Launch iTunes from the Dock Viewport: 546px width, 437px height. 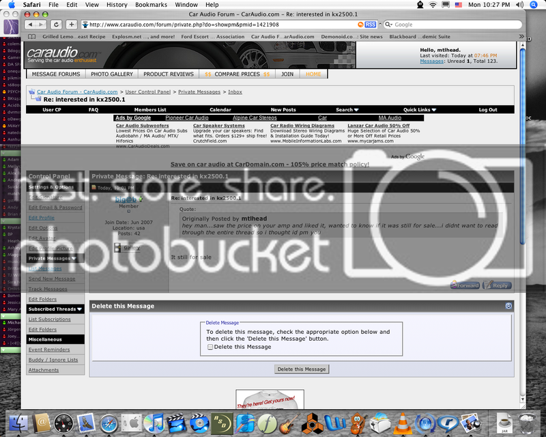click(x=154, y=423)
